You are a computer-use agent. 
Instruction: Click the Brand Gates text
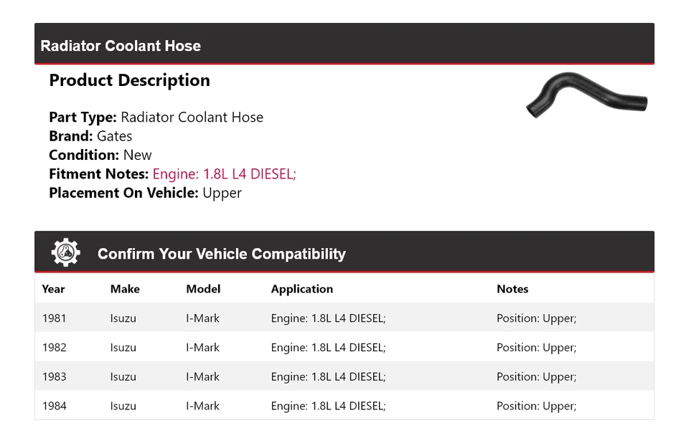(90, 136)
